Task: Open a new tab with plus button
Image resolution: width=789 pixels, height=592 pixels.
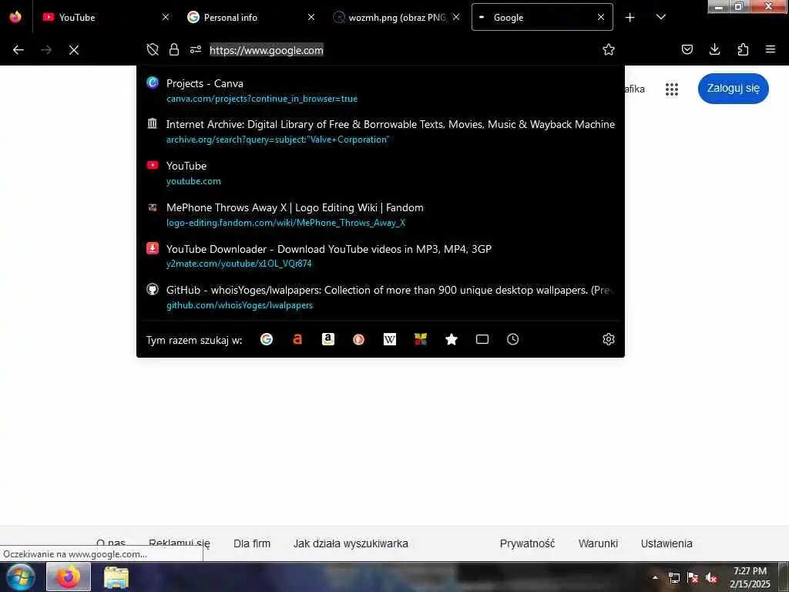Action: point(630,18)
